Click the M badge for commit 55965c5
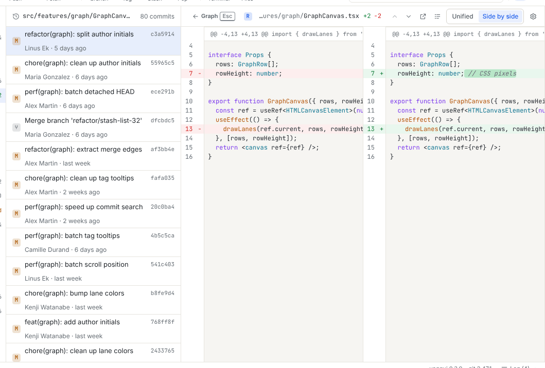 [16, 70]
